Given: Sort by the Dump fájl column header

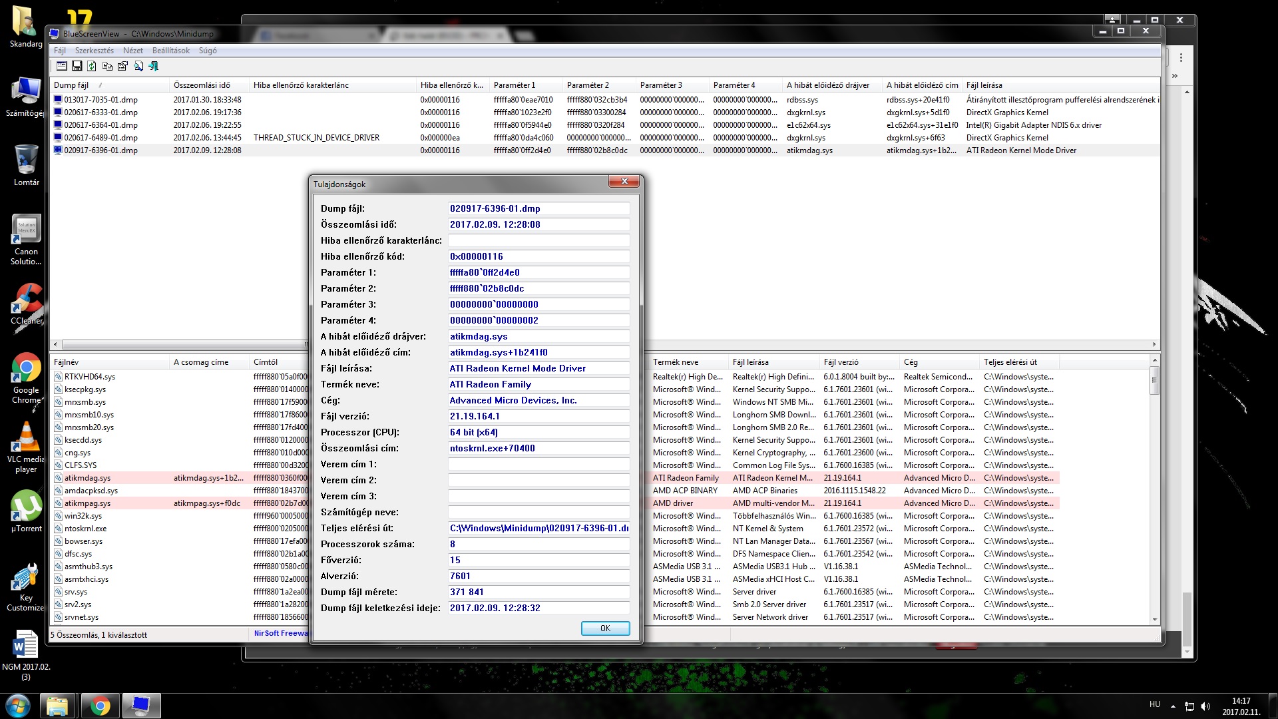Looking at the screenshot, I should [110, 85].
